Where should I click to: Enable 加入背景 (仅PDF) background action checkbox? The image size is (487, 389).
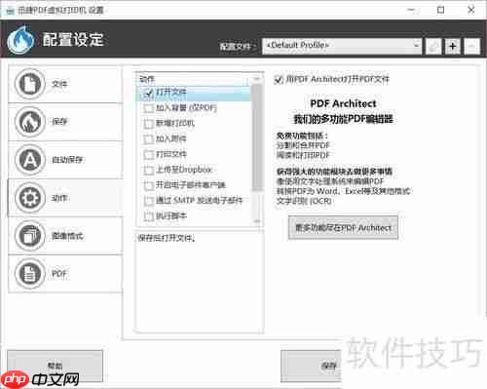click(148, 108)
